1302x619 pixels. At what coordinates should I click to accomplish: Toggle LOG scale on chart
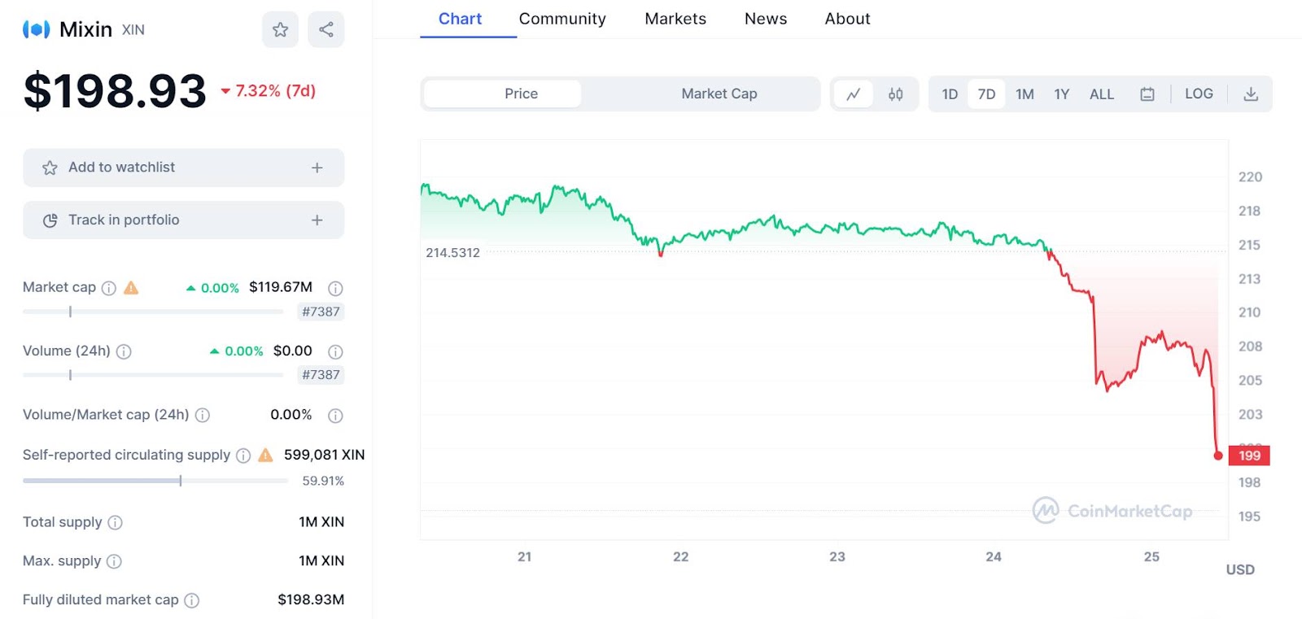point(1199,94)
